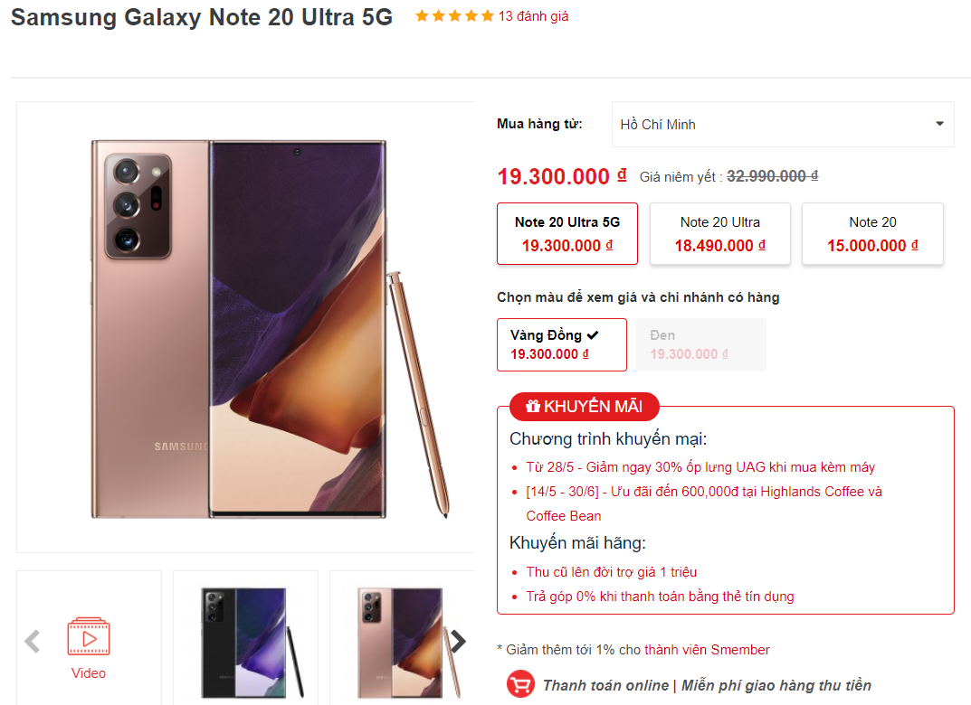Select the Note 20 Ultra 5G variant

566,233
